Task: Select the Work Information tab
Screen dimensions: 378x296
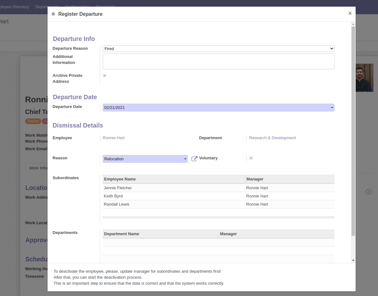Action: coord(36,168)
